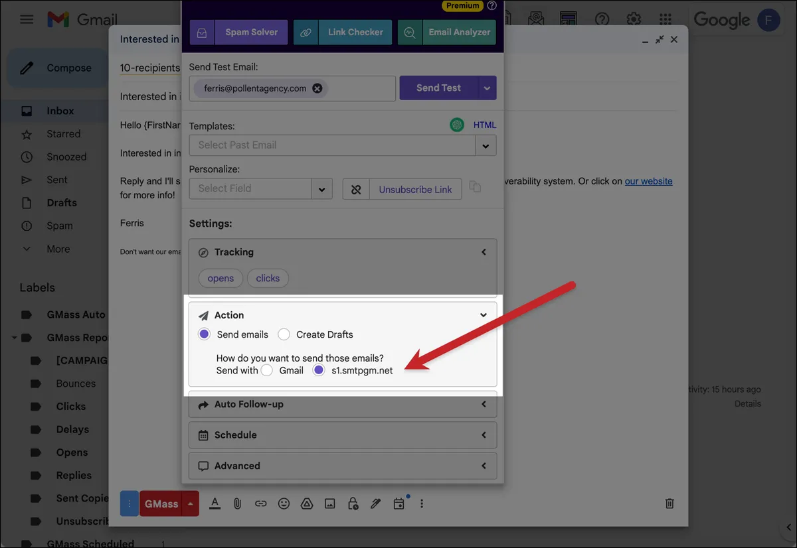The height and width of the screenshot is (548, 797).
Task: Insert signature pen icon
Action: (376, 504)
